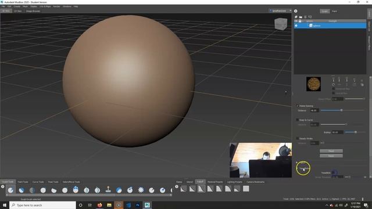Select the Spray brush tool
Viewport: 372px width, 209px height.
click(87, 190)
